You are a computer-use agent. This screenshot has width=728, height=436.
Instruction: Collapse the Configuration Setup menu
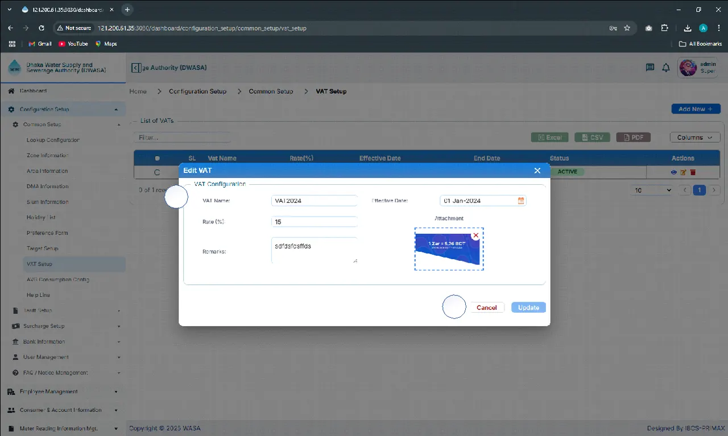click(63, 109)
